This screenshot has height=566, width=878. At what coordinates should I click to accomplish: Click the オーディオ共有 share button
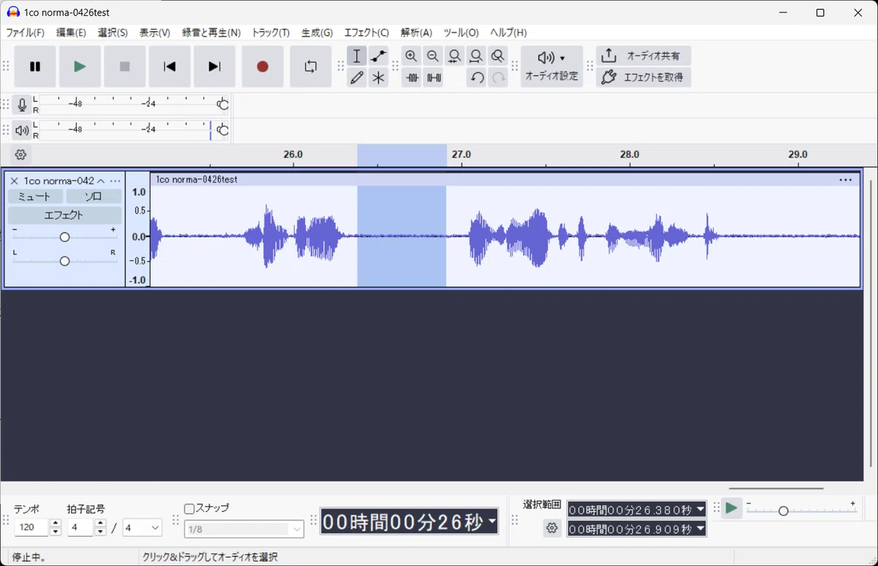coord(644,56)
